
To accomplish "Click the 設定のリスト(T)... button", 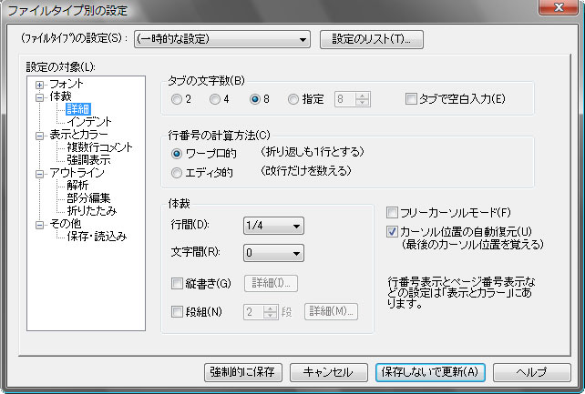I will tap(372, 39).
